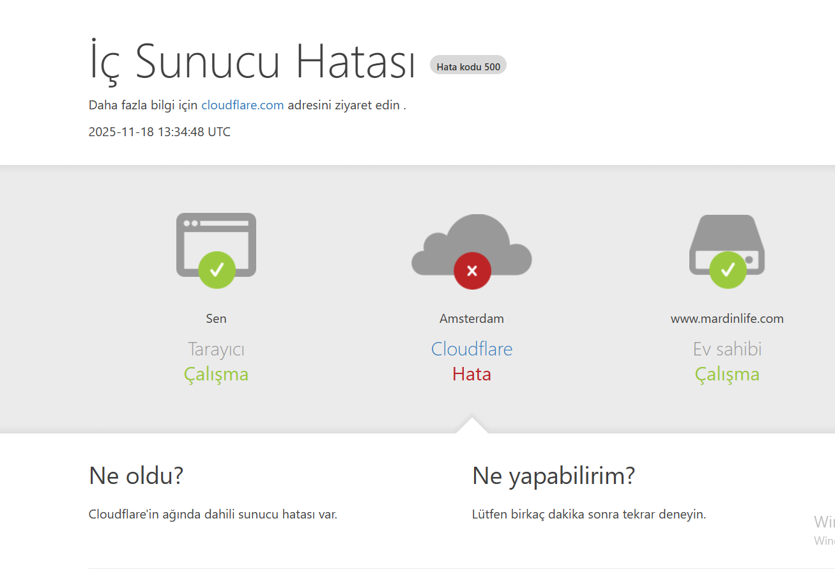Click the white triangle pointer below Hata
This screenshot has width=835, height=569.
tap(471, 426)
